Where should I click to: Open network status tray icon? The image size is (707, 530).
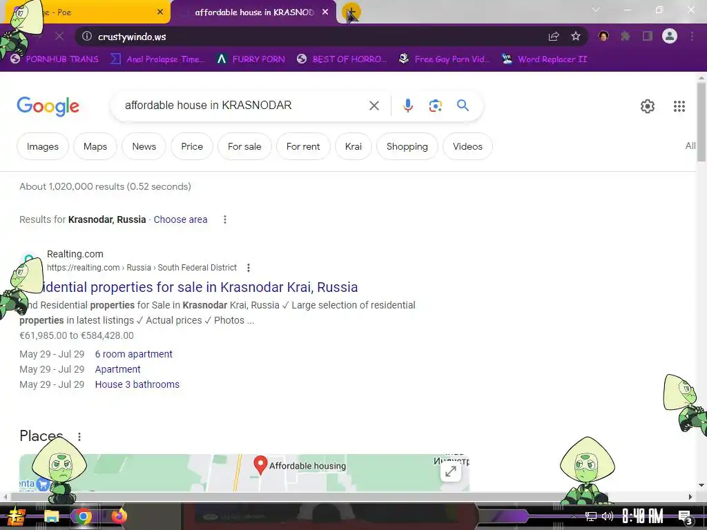pos(591,516)
